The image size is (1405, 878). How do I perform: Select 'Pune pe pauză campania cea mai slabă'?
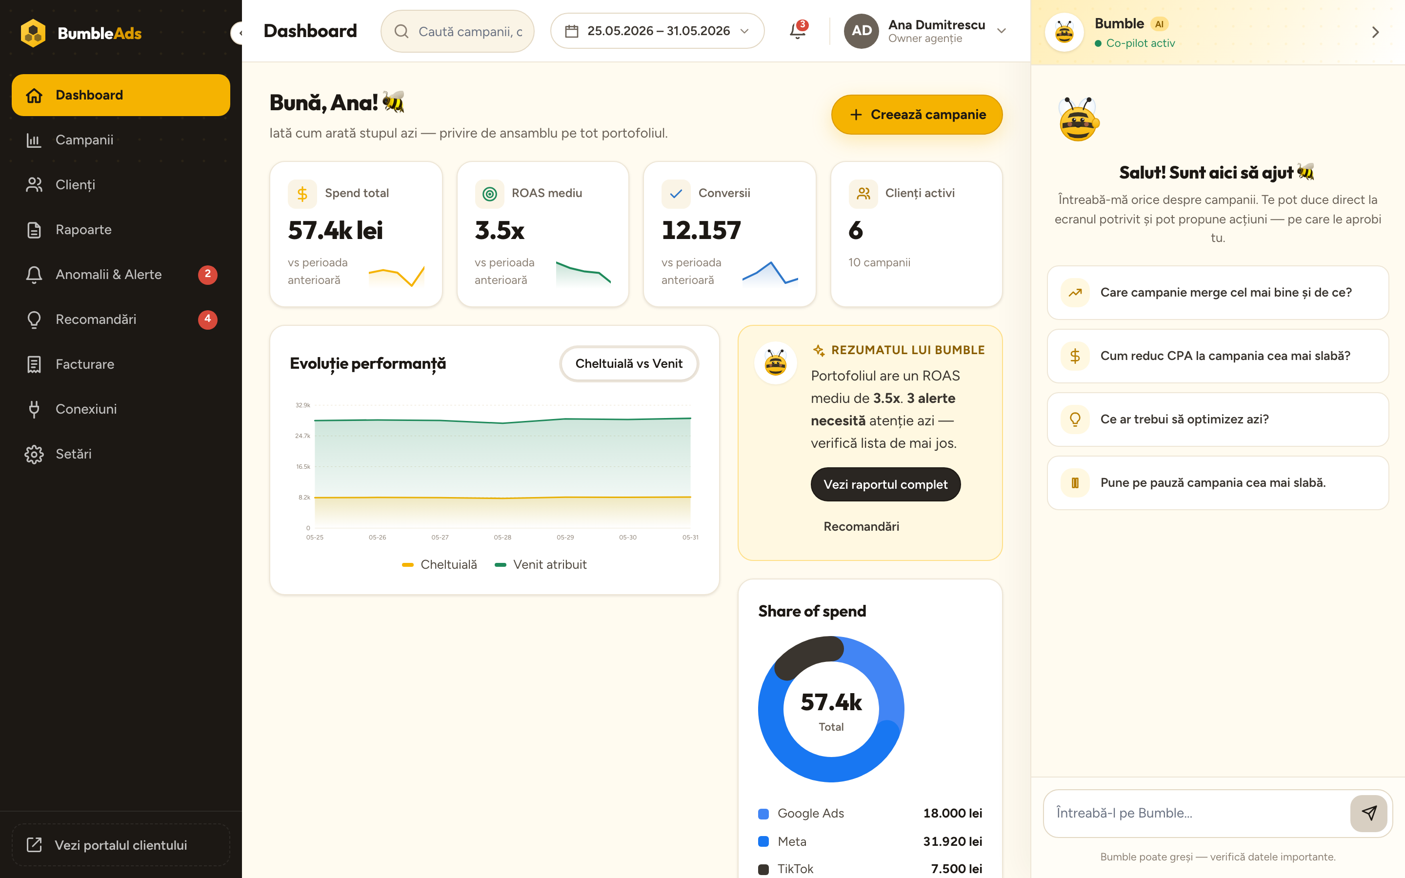pyautogui.click(x=1218, y=482)
